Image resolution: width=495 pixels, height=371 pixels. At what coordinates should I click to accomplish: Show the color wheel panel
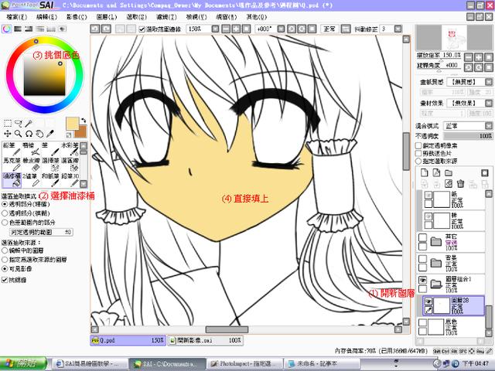click(x=6, y=29)
